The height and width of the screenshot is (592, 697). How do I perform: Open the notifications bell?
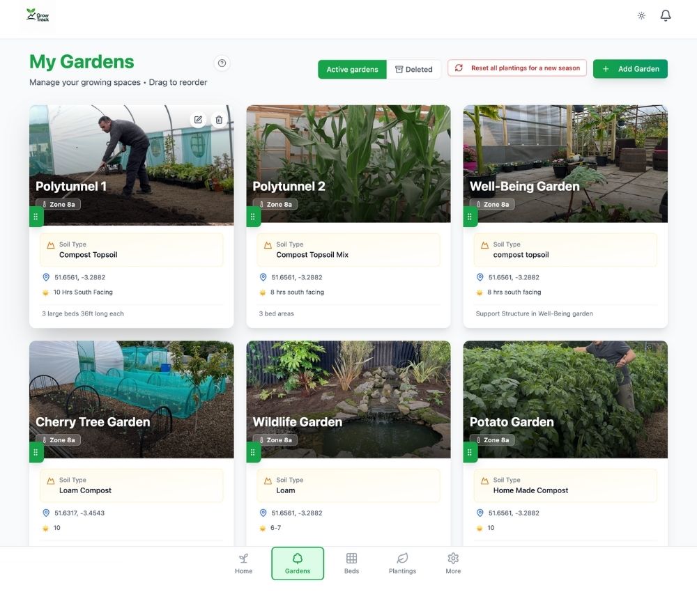[x=666, y=15]
